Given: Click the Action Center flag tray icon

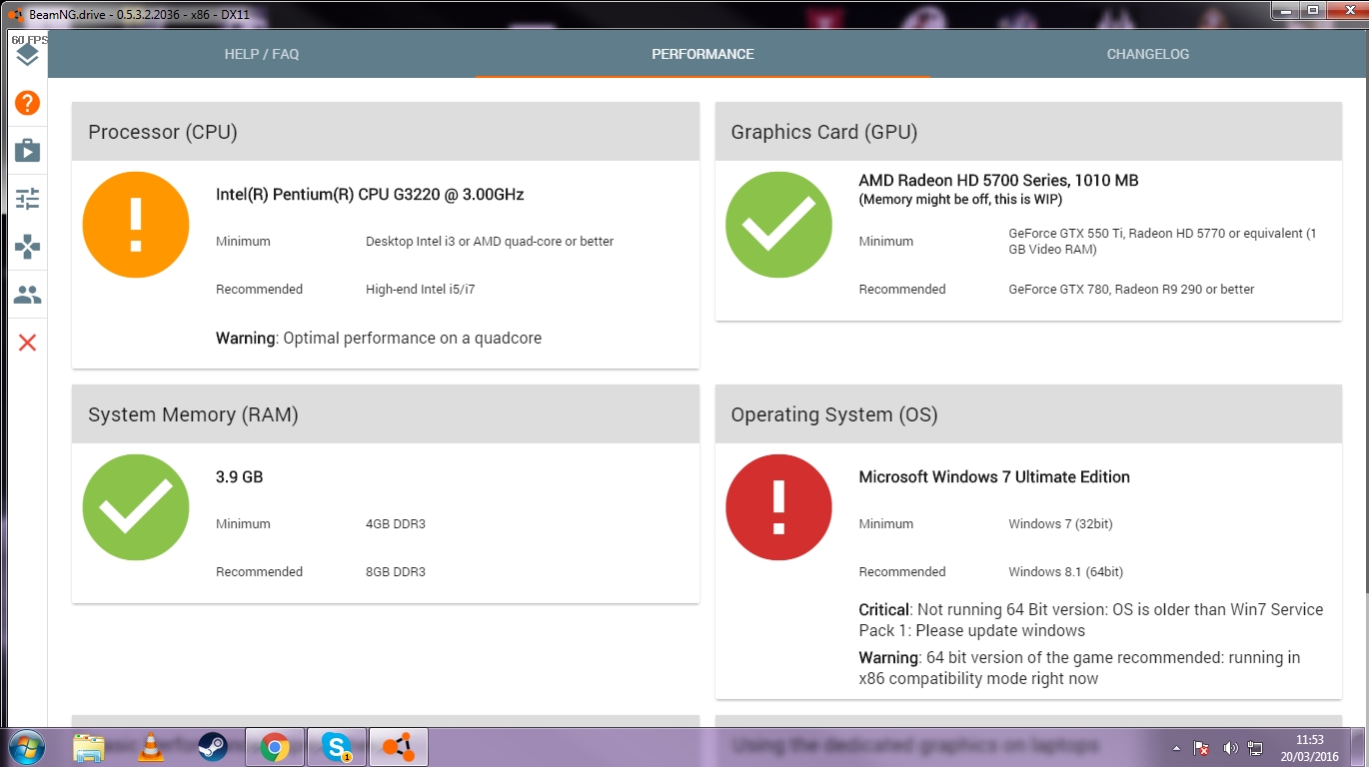Looking at the screenshot, I should pyautogui.click(x=1203, y=748).
